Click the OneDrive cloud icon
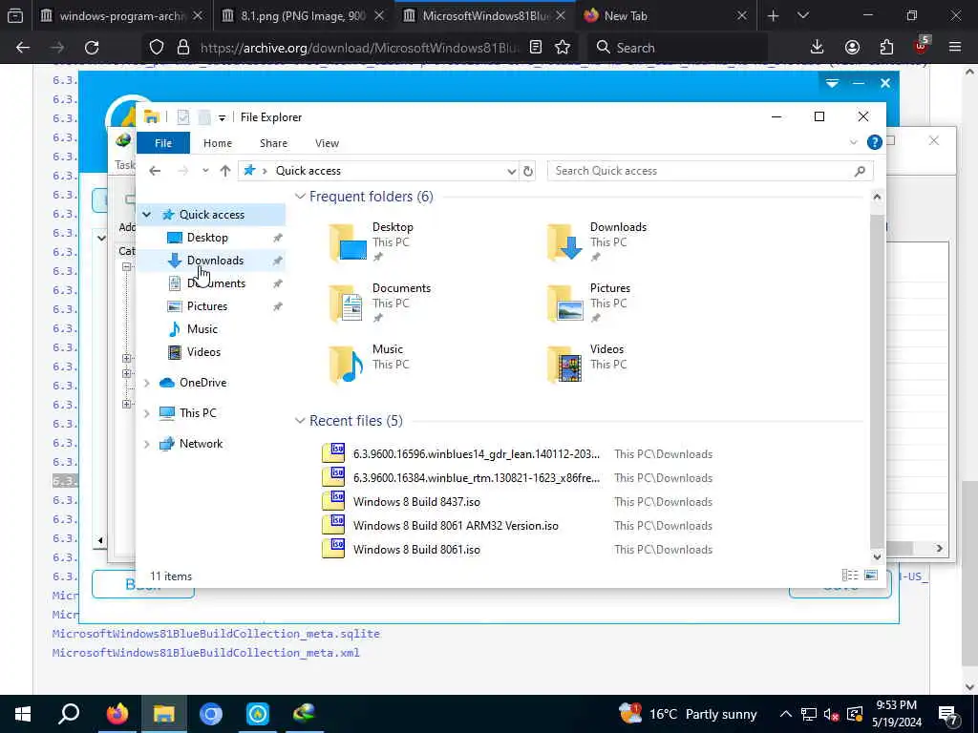 (x=166, y=383)
